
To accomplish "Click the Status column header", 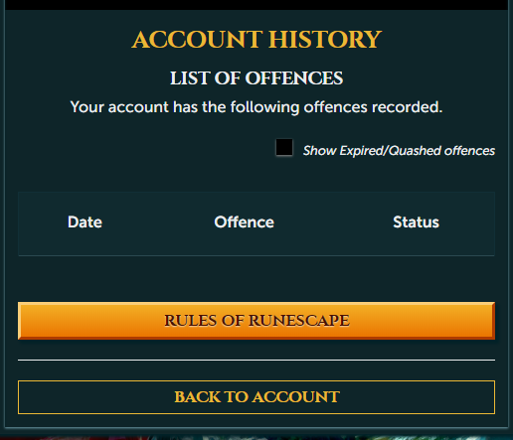I will [416, 221].
